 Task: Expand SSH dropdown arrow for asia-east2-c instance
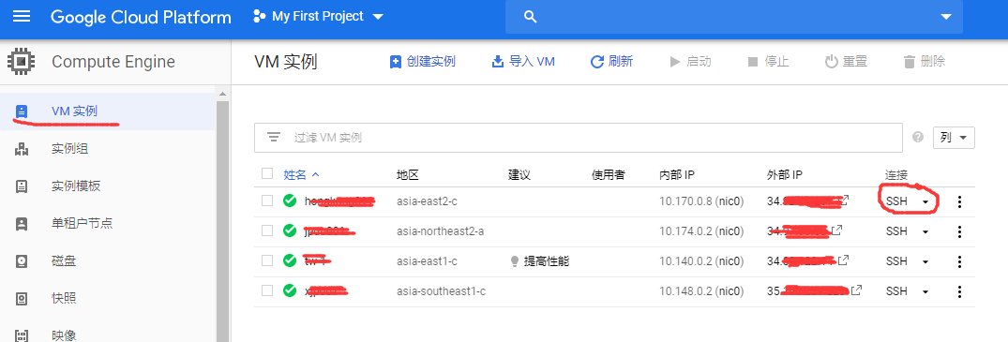tap(925, 201)
